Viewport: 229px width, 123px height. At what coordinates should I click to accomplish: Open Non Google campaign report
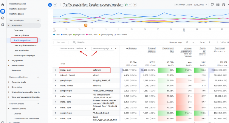point(24,56)
